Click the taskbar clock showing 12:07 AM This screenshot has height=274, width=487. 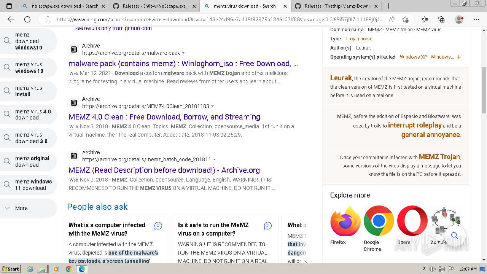468,269
